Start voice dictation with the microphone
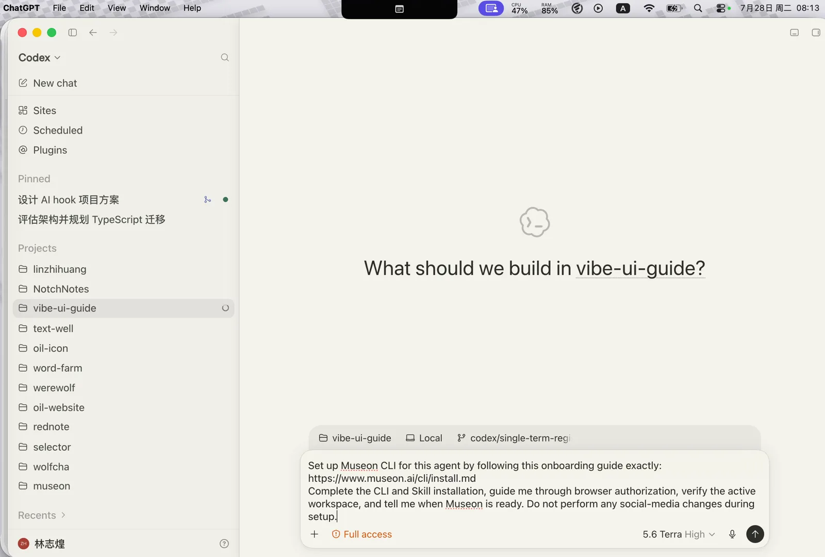 732,534
